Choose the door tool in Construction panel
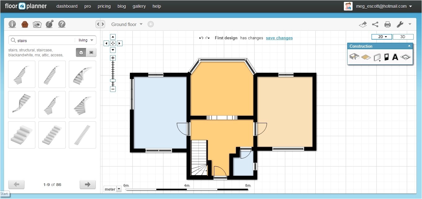422x199 pixels. [386, 57]
